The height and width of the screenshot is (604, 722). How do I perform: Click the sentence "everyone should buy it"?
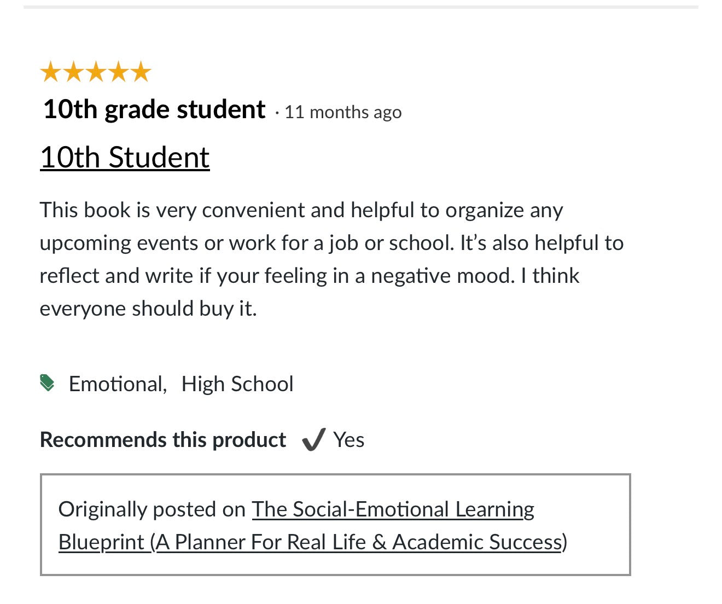coord(148,309)
